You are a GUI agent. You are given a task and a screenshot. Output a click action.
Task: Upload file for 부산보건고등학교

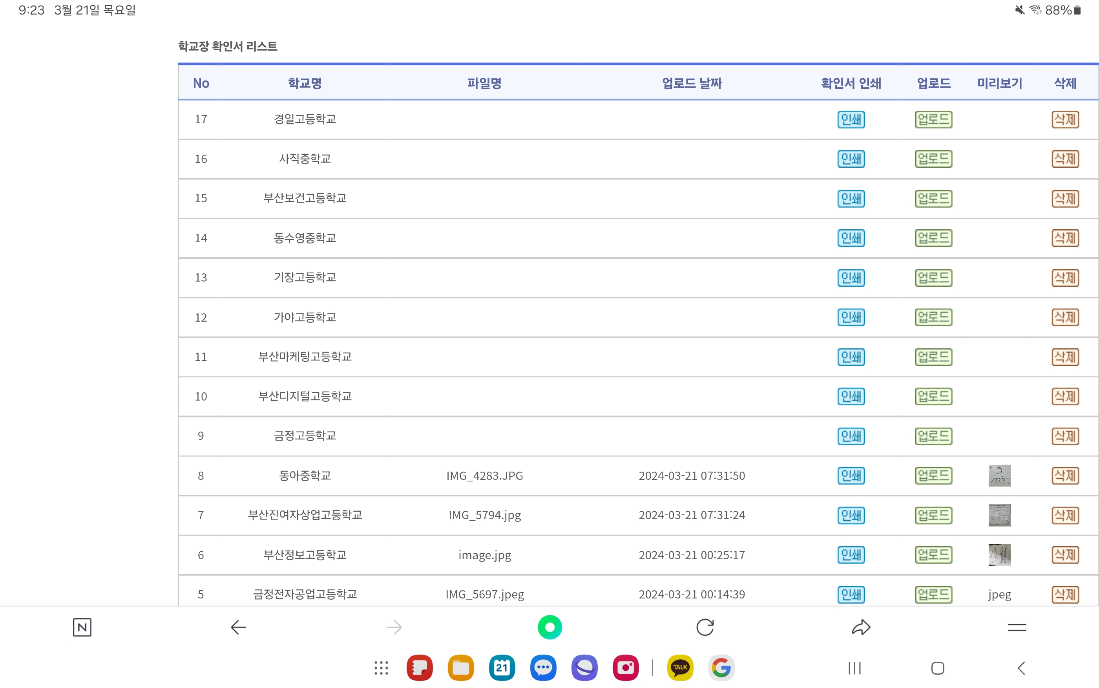tap(933, 198)
